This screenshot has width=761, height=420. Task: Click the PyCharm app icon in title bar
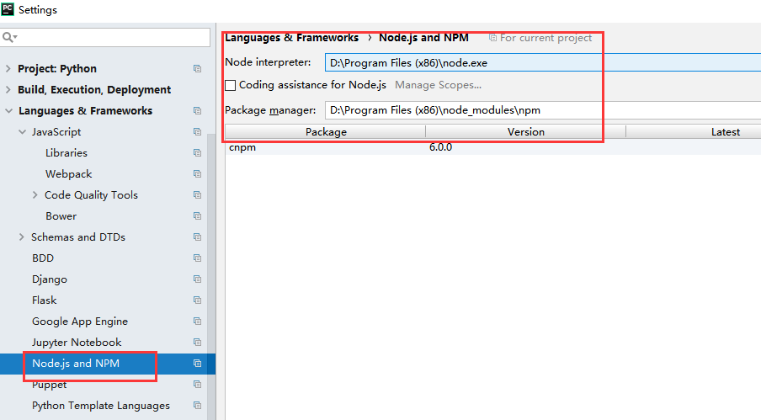pos(8,8)
